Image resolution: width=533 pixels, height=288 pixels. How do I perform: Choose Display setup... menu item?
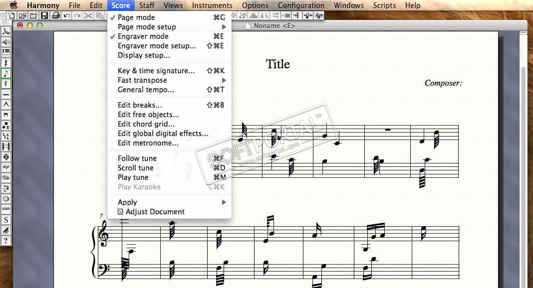point(169,55)
